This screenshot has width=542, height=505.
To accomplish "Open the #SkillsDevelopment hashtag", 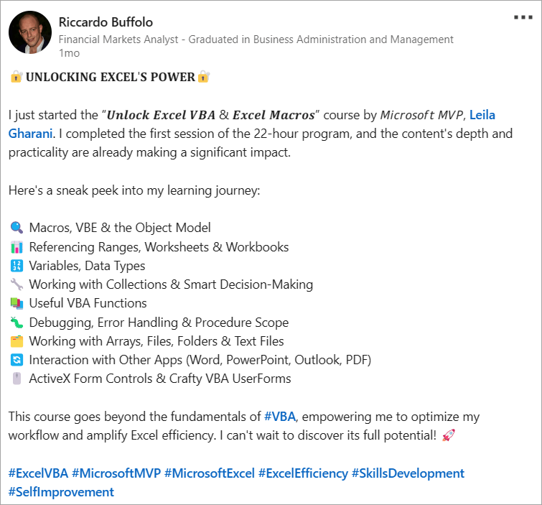I will [408, 473].
